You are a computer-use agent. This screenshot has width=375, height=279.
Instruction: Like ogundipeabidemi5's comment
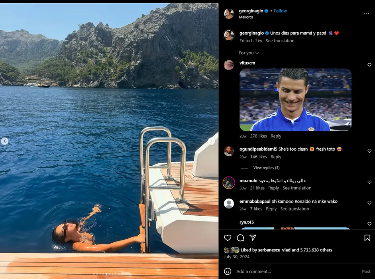click(369, 151)
